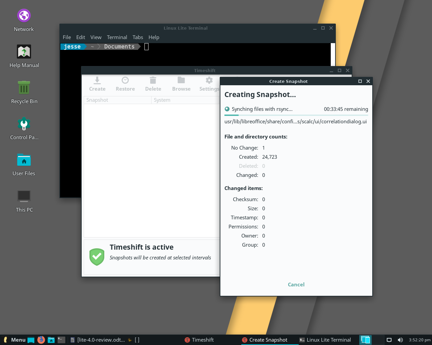The height and width of the screenshot is (345, 432).
Task: Click the '00:33:45 remaining' text
Action: coord(346,109)
